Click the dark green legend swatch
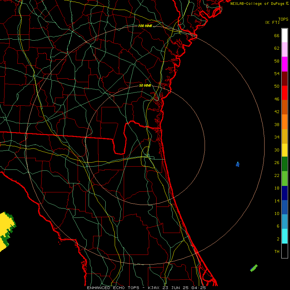Image resolution: width=290 pixels, height=290 pixels. point(285,164)
